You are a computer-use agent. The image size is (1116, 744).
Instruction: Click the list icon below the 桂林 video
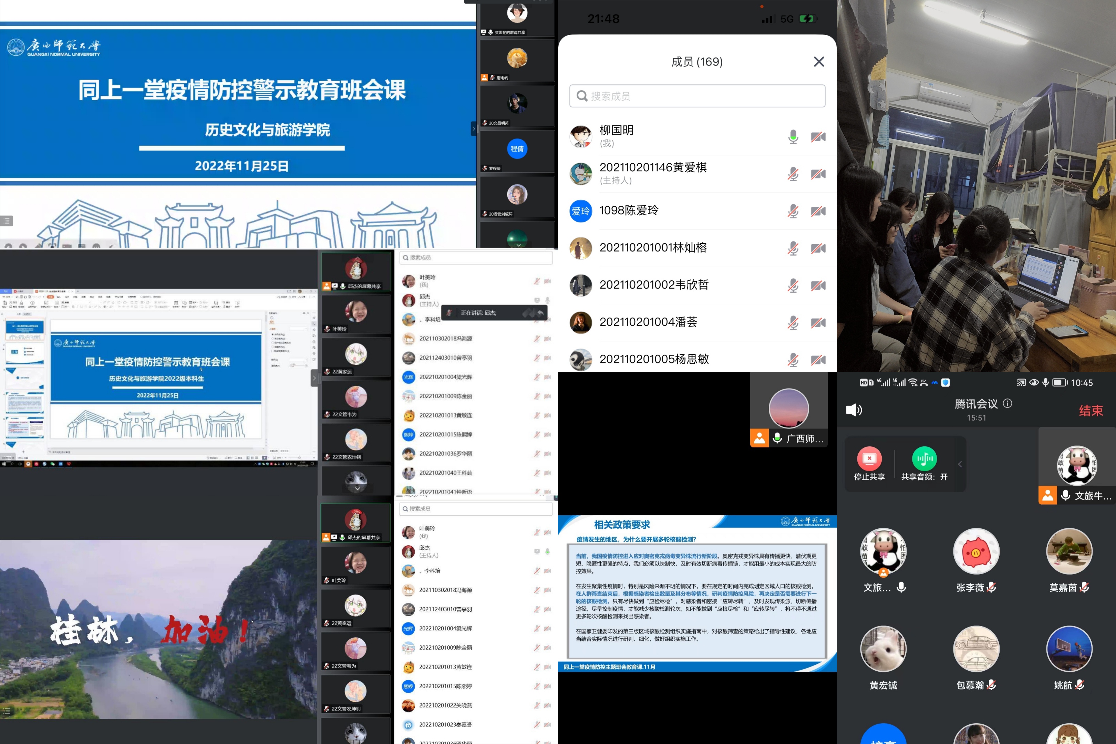pyautogui.click(x=6, y=711)
